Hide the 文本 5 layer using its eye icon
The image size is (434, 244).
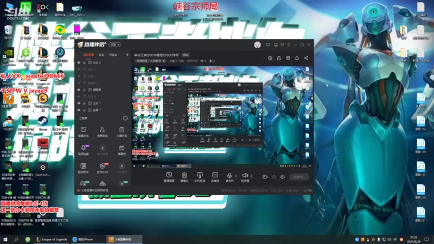79,63
